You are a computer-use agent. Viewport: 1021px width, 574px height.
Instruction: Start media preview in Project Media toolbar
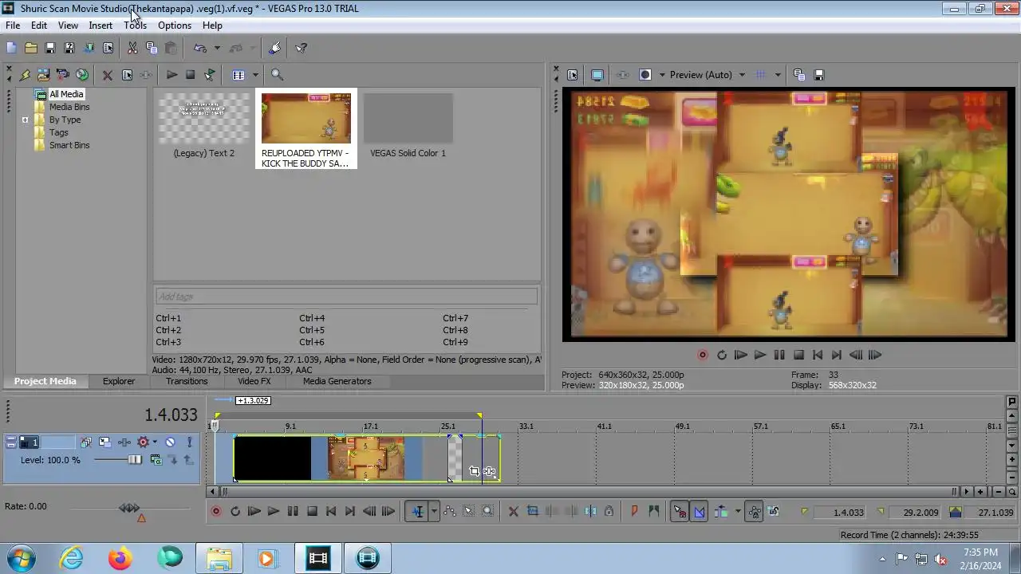pos(171,75)
